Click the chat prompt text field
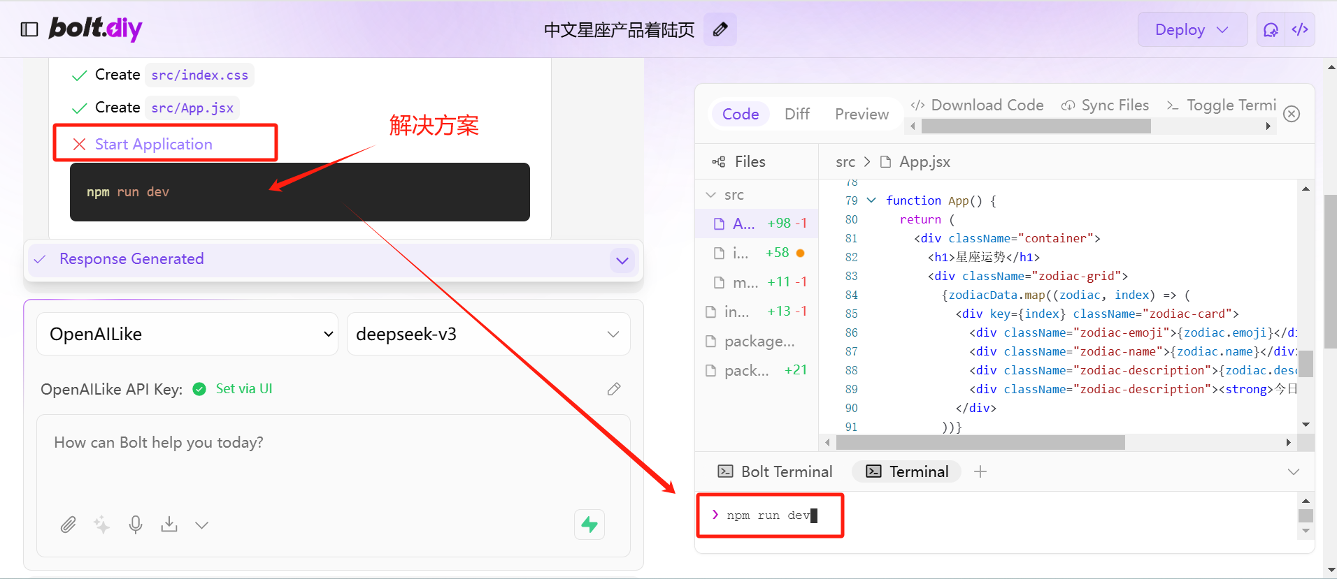Image resolution: width=1337 pixels, height=579 pixels. (x=334, y=461)
